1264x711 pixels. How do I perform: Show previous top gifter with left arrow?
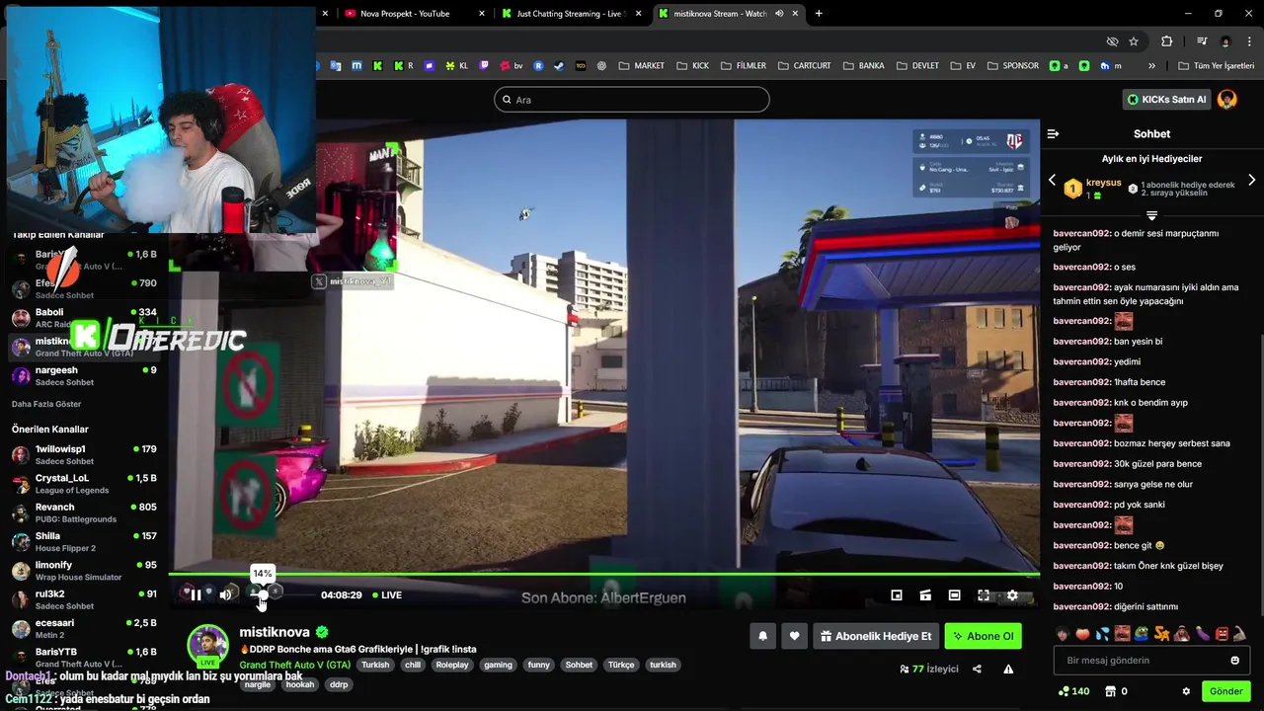(1052, 181)
